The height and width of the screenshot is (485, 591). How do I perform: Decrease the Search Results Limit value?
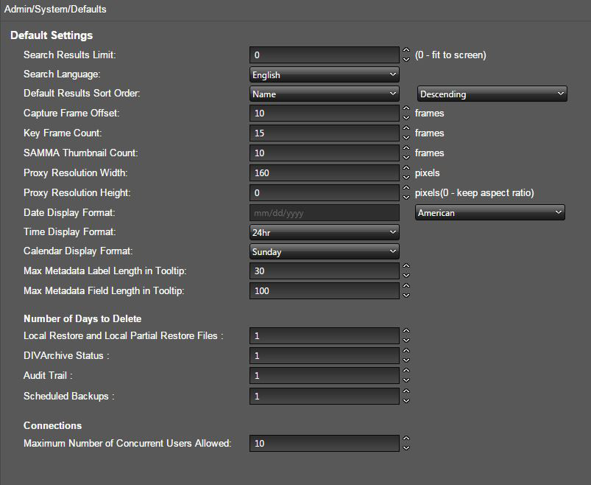(x=406, y=59)
